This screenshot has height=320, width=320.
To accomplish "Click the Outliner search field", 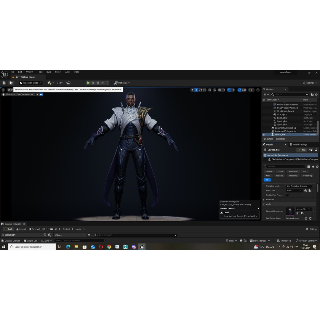I will 290,95.
